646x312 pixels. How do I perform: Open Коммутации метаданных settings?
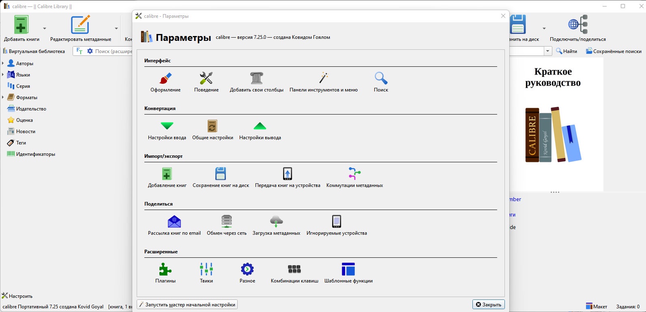click(354, 178)
